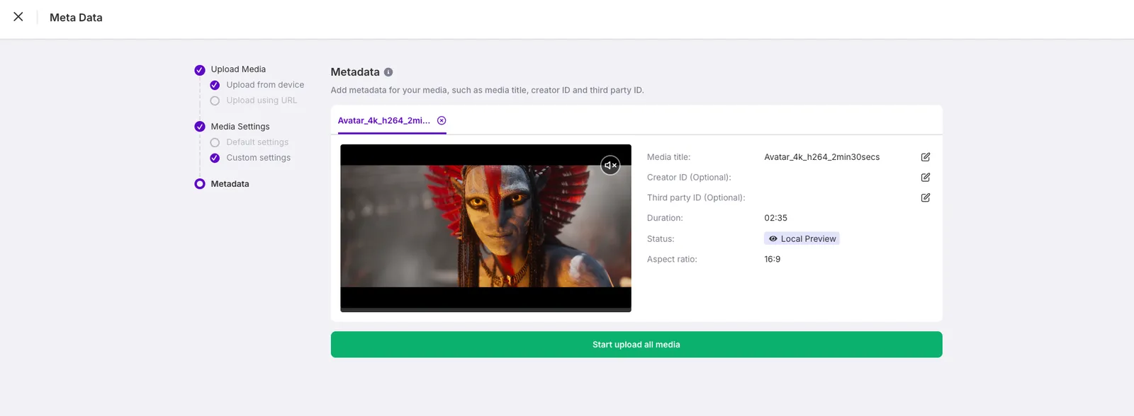
Task: Click the Metadata info icon
Action: click(388, 72)
